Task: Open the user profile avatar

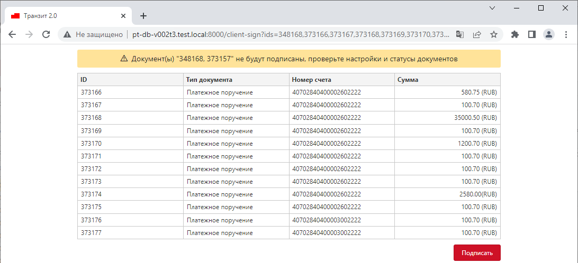Action: click(x=549, y=34)
